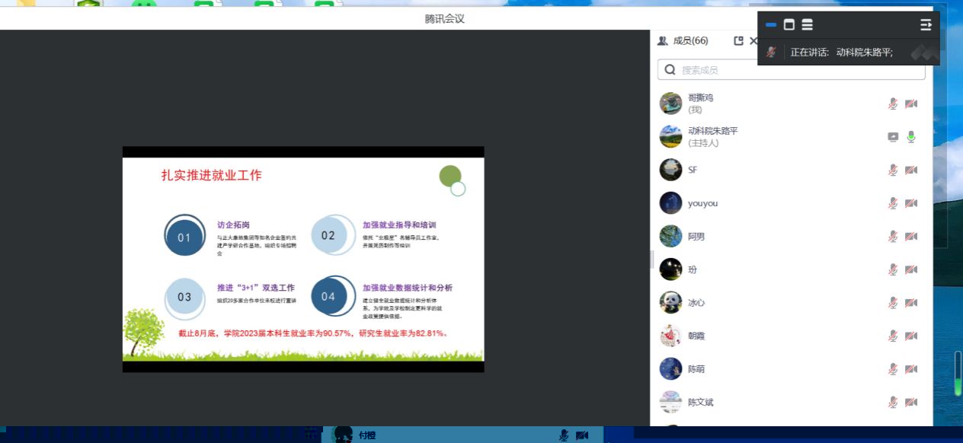Toggle my microphone in the 哥撕鸡 row
The height and width of the screenshot is (443, 963).
[893, 104]
